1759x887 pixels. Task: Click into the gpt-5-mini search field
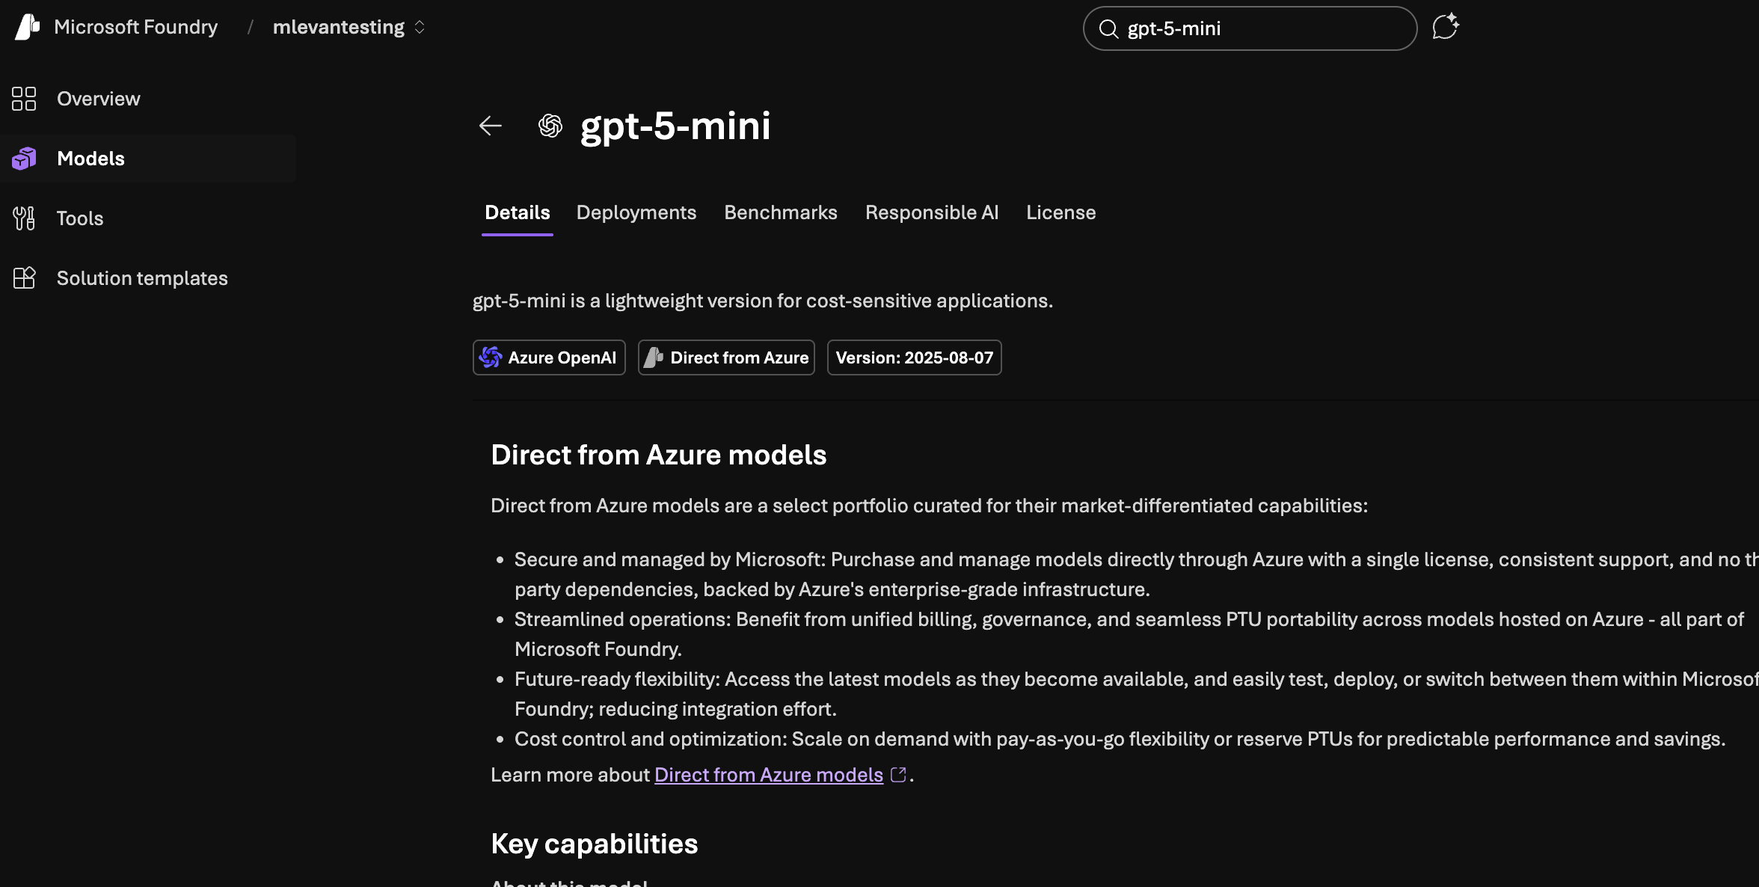[1264, 29]
